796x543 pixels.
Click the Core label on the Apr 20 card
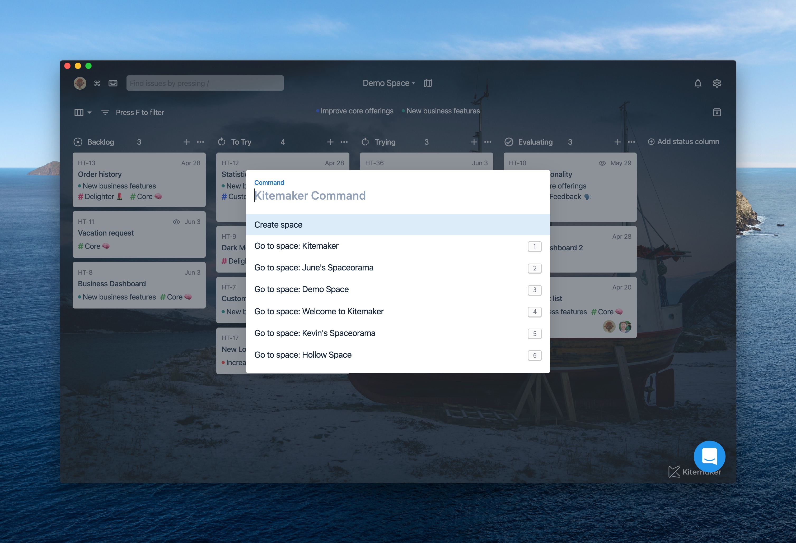(607, 312)
